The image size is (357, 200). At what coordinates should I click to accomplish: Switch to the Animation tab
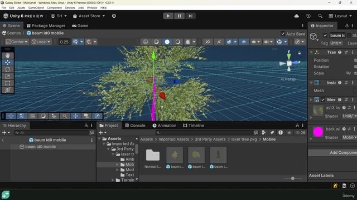click(165, 126)
